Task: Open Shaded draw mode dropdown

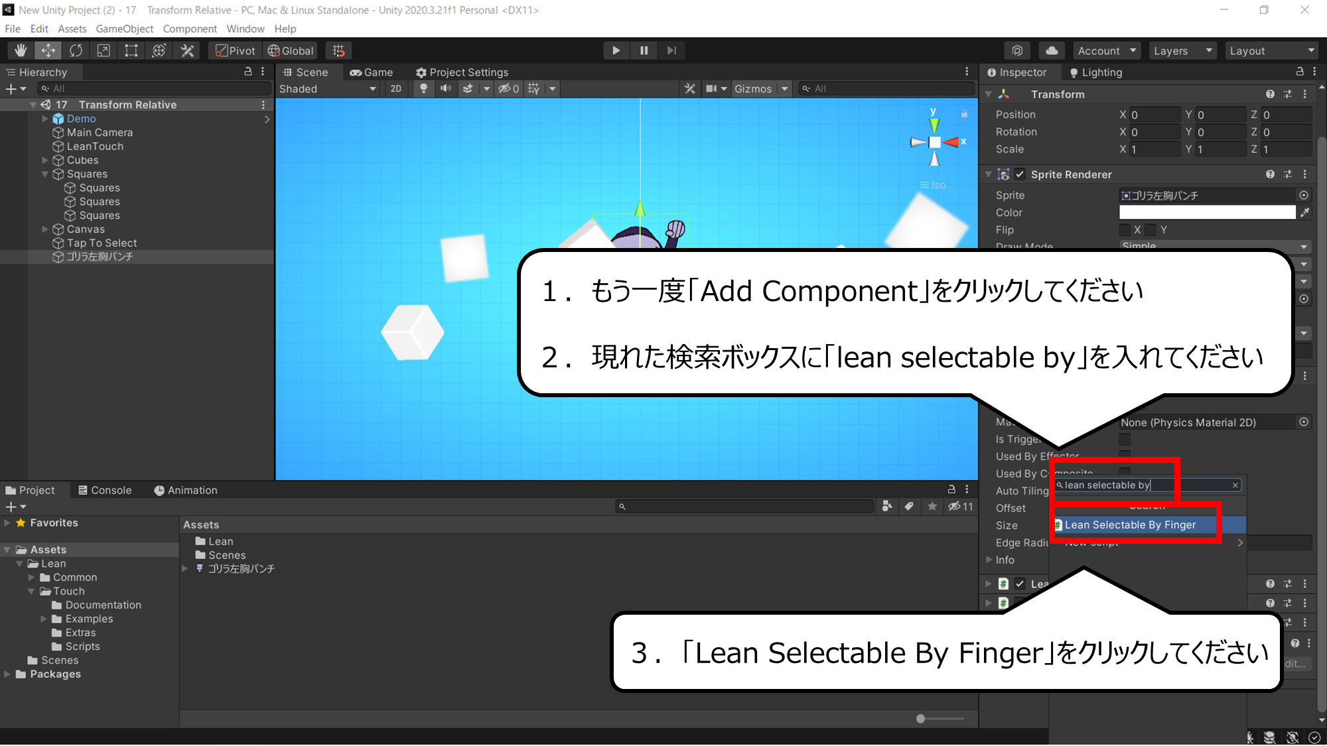Action: [x=328, y=88]
